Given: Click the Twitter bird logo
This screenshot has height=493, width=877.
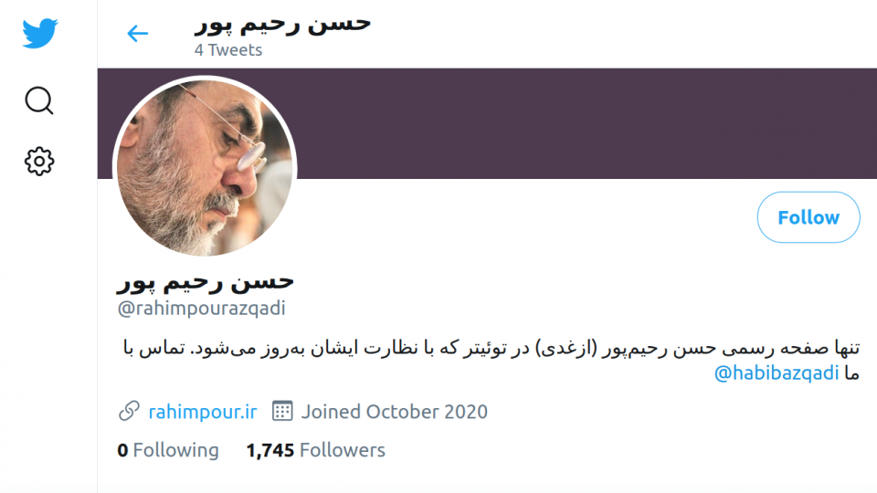Looking at the screenshot, I should click(x=39, y=33).
